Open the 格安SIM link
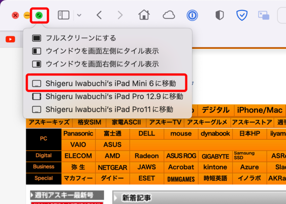This screenshot has height=204, width=286. tap(90, 122)
